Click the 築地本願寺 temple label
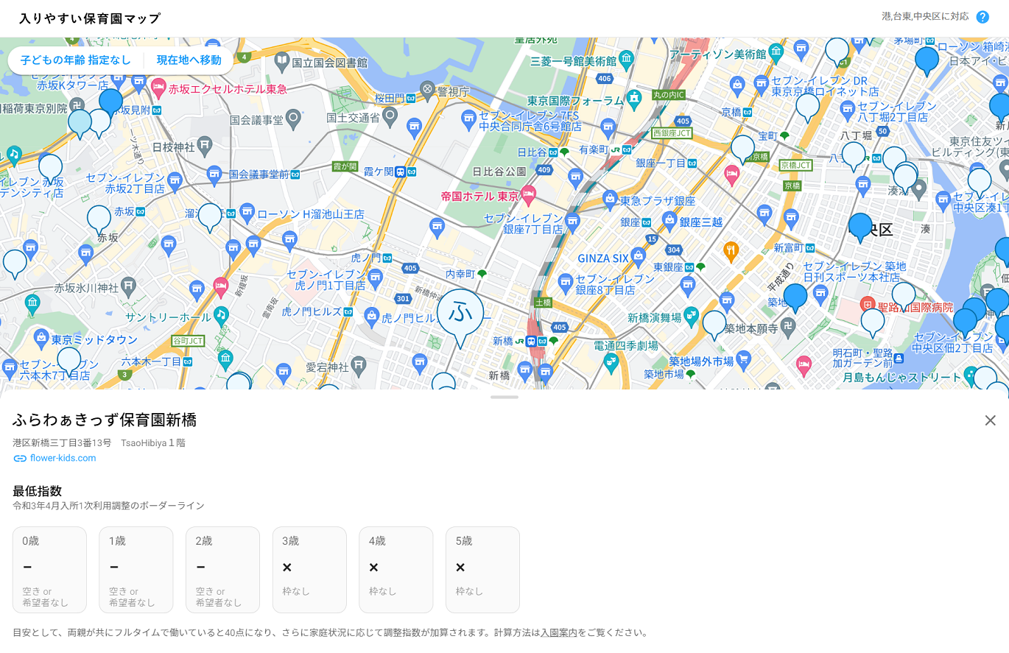Image resolution: width=1009 pixels, height=653 pixels. pyautogui.click(x=751, y=328)
